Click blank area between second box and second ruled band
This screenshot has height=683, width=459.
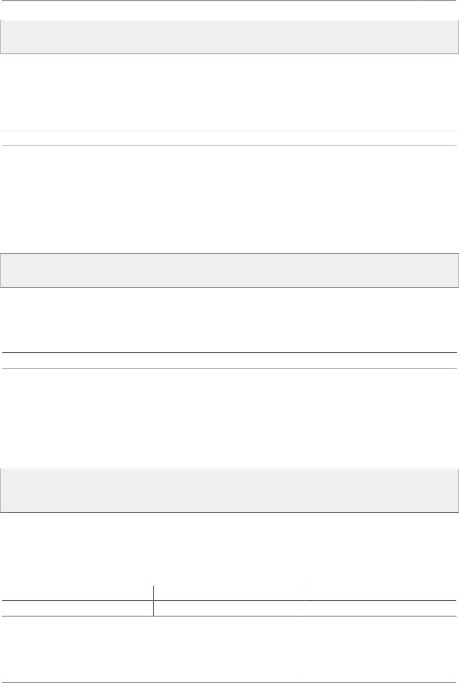click(229, 320)
